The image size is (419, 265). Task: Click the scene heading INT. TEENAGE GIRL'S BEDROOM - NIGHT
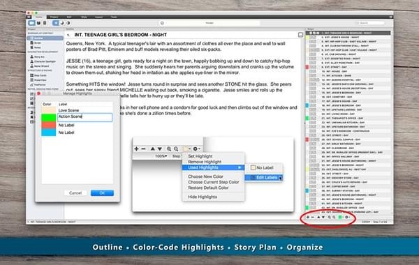click(x=121, y=35)
